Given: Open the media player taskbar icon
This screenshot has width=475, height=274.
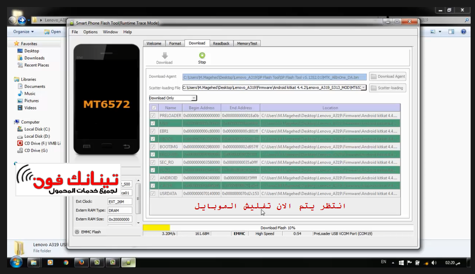Looking at the screenshot, I should click(x=50, y=263).
